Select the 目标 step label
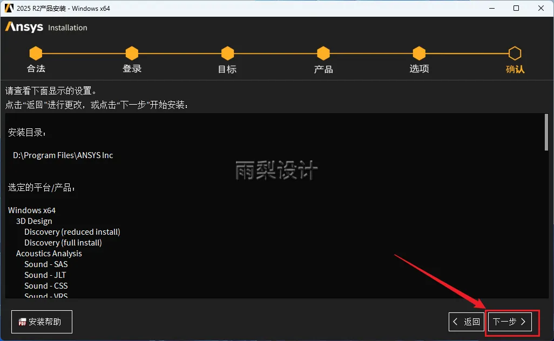The width and height of the screenshot is (554, 341). [227, 69]
